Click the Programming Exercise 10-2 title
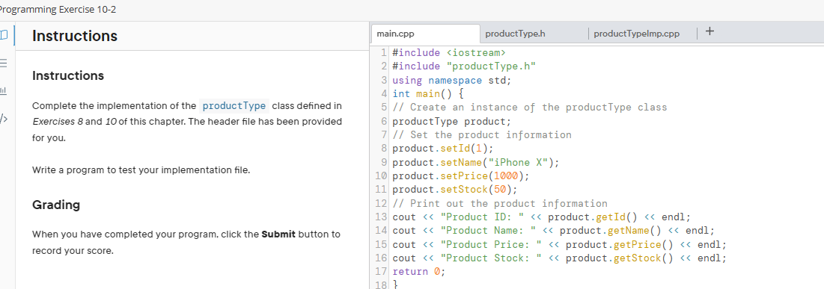The image size is (824, 289). tap(58, 10)
